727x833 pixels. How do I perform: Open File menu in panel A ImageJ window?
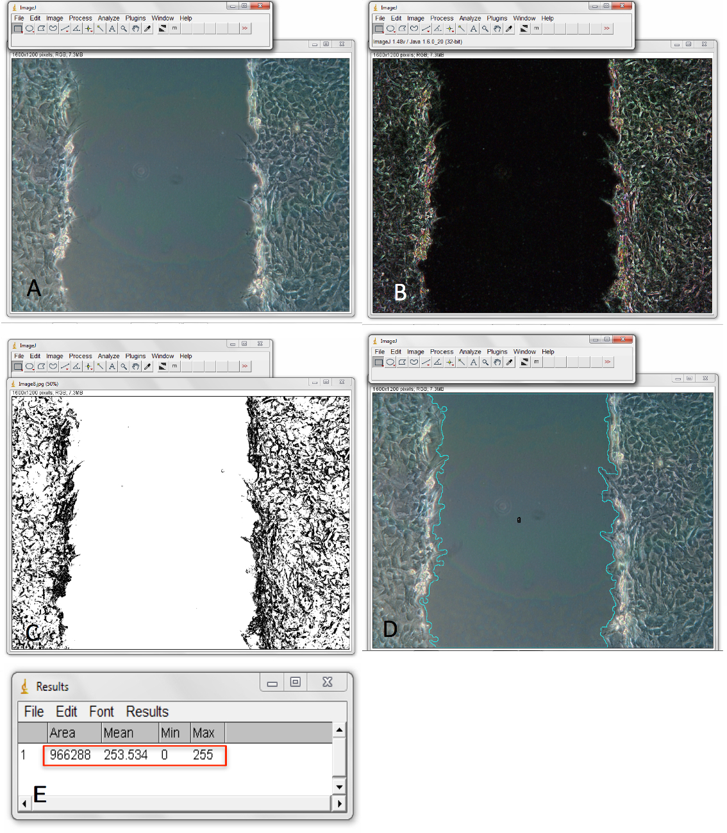click(x=19, y=18)
